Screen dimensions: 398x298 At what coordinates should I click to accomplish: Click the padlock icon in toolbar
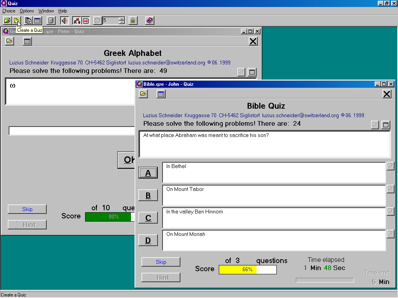click(x=133, y=21)
